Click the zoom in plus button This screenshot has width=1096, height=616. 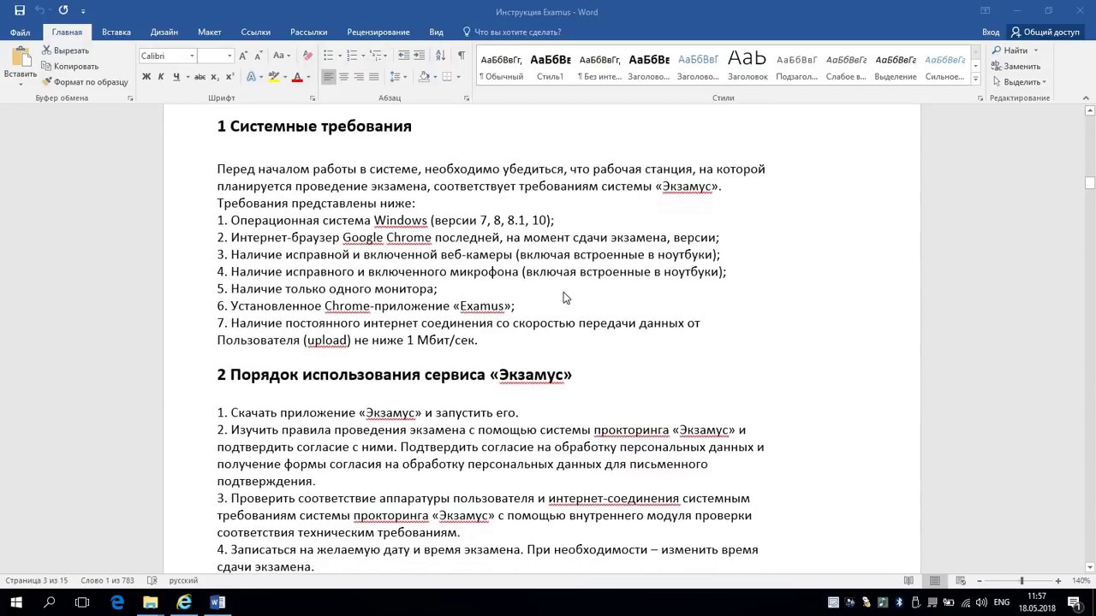[x=1058, y=581]
